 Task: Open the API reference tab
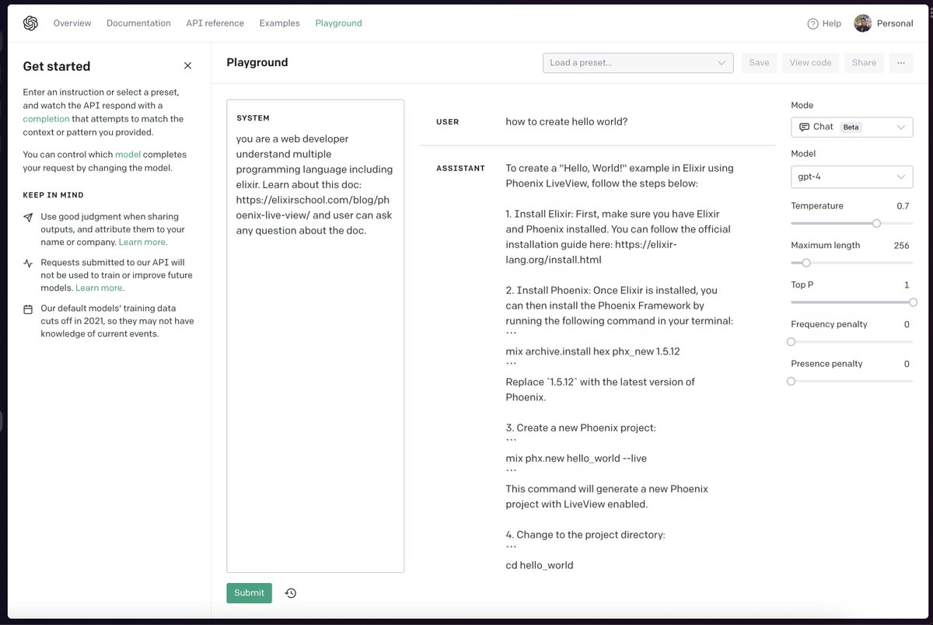pos(215,23)
